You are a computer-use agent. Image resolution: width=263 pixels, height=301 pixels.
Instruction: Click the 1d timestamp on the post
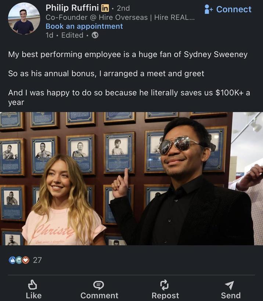pyautogui.click(x=48, y=35)
